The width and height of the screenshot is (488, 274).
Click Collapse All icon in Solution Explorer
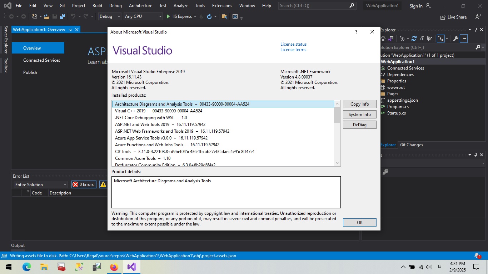coord(422,39)
